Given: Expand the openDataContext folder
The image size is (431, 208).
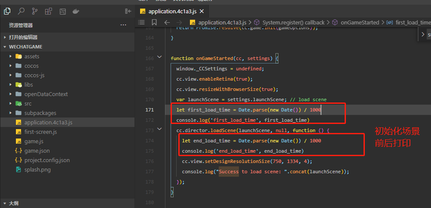Looking at the screenshot, I should pos(67,94).
